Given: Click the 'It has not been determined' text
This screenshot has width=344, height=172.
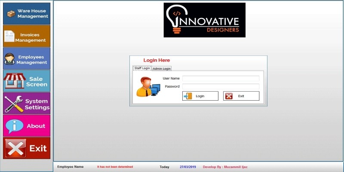Looking at the screenshot, I should (115, 167).
